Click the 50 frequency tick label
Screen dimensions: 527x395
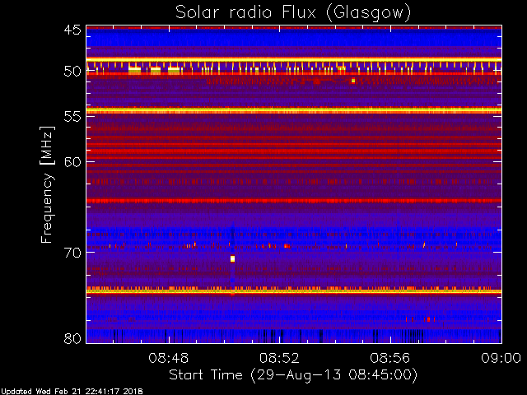[x=72, y=72]
